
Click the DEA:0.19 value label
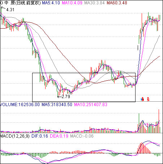coord(59,136)
